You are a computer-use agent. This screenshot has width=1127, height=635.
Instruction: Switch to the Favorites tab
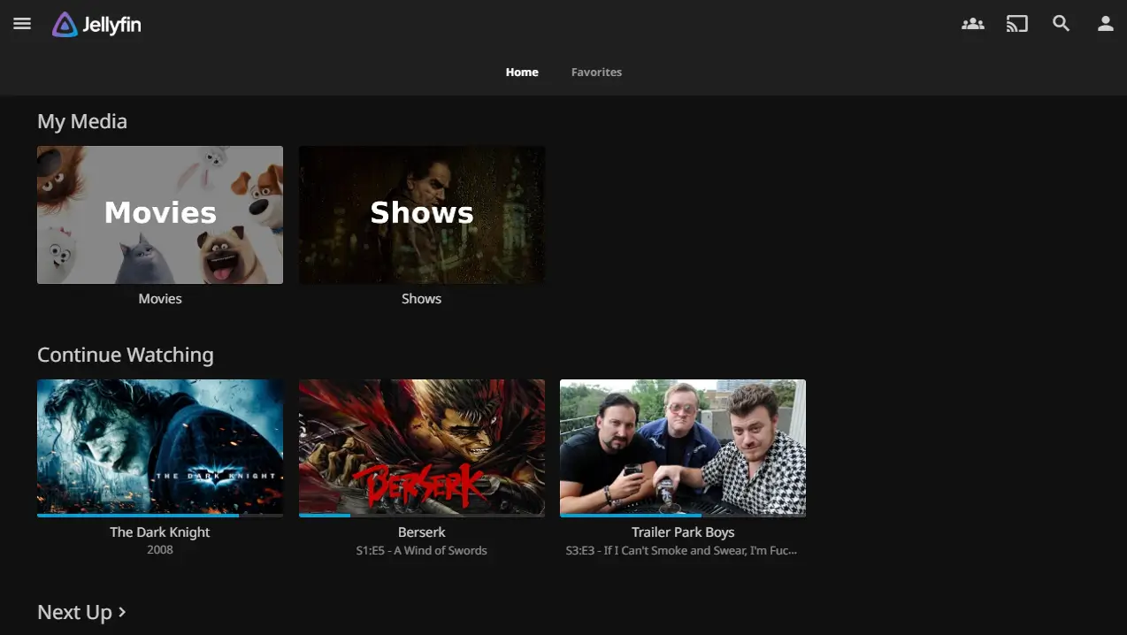596,72
